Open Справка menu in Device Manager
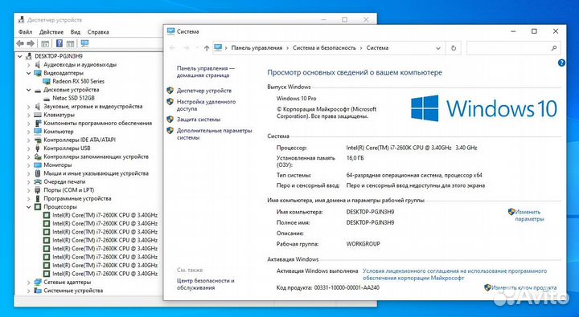Image resolution: width=579 pixels, height=317 pixels. [98, 32]
